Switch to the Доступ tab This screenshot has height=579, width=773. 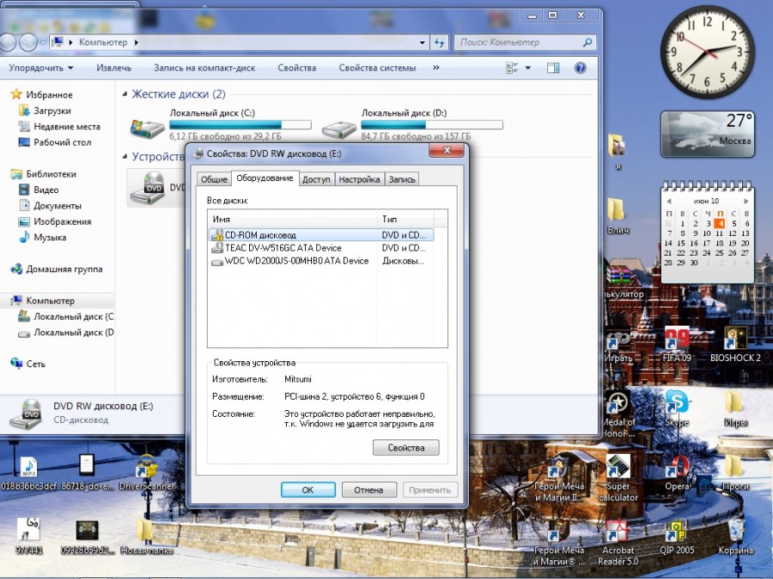(x=316, y=179)
